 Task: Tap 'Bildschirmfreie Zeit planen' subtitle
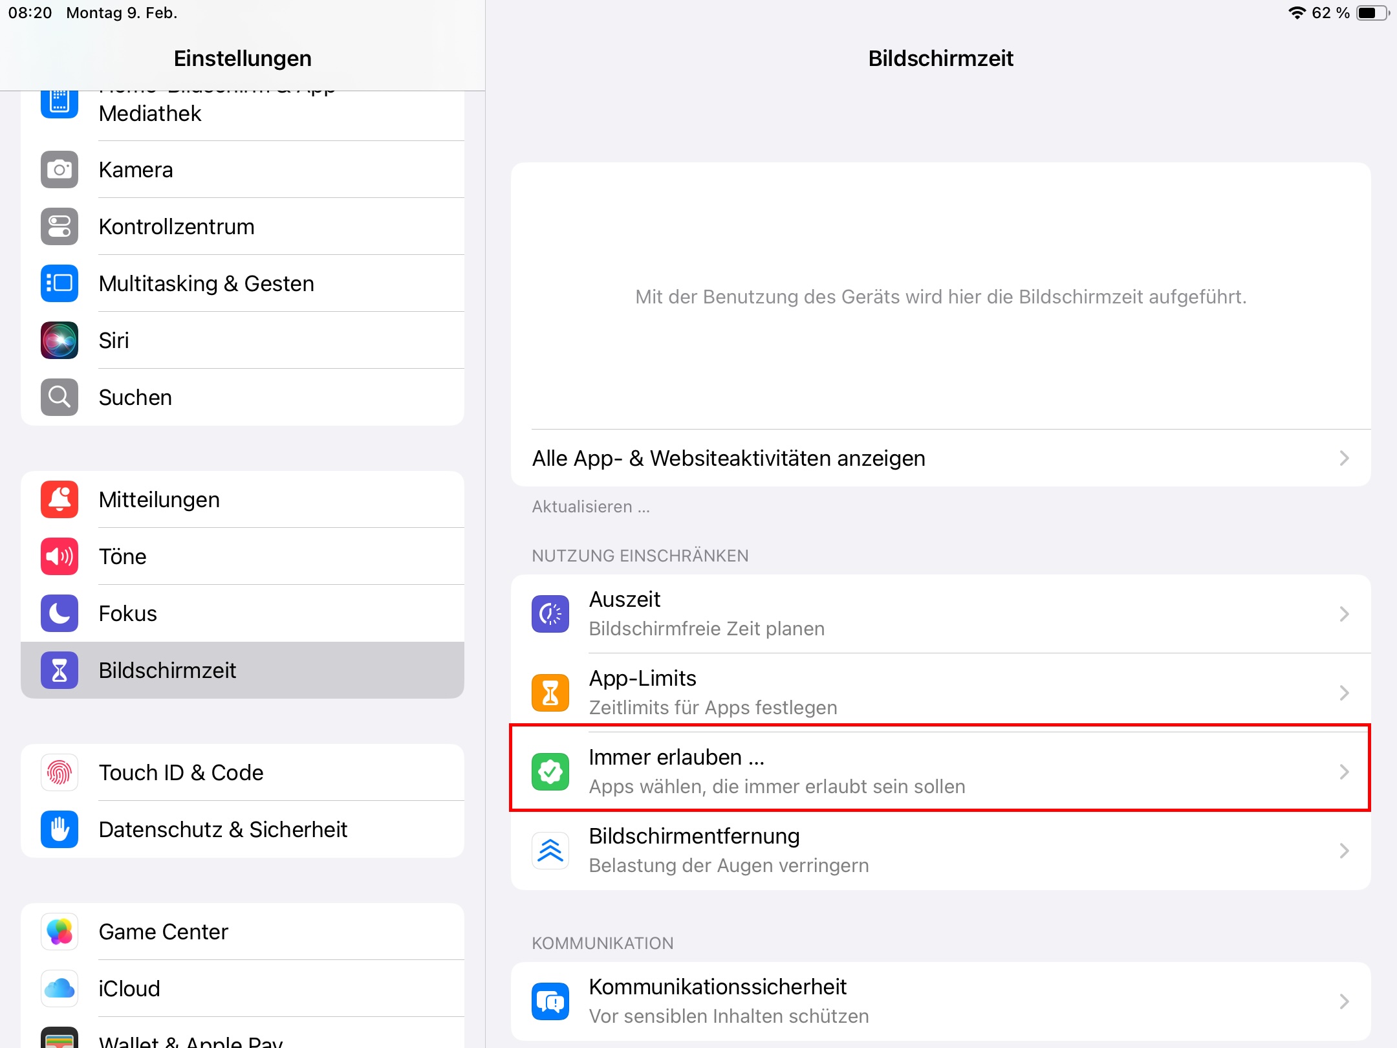click(706, 629)
